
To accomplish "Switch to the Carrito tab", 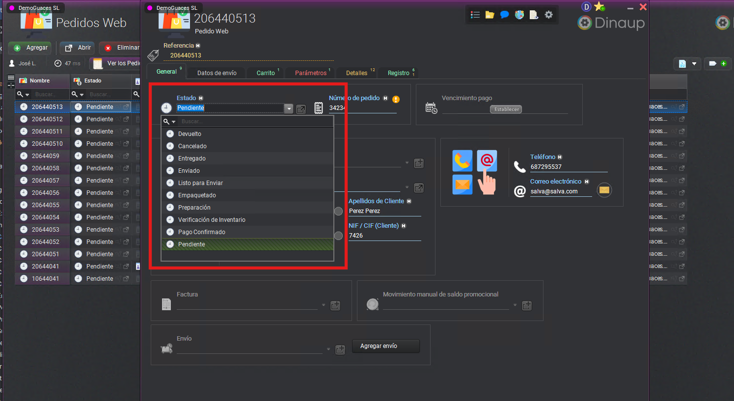I will (x=266, y=72).
